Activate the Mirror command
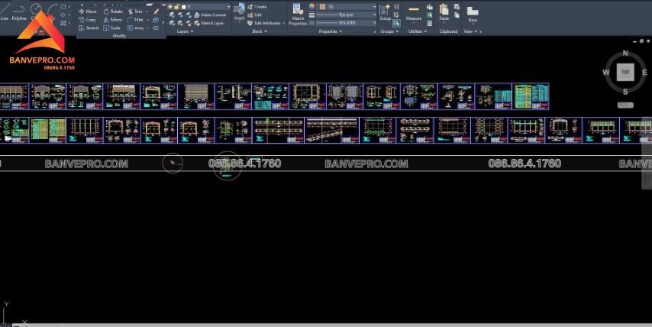Image resolution: width=652 pixels, height=327 pixels. [113, 20]
